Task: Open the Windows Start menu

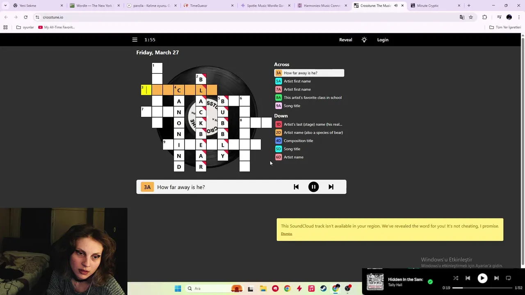Action: pyautogui.click(x=178, y=288)
